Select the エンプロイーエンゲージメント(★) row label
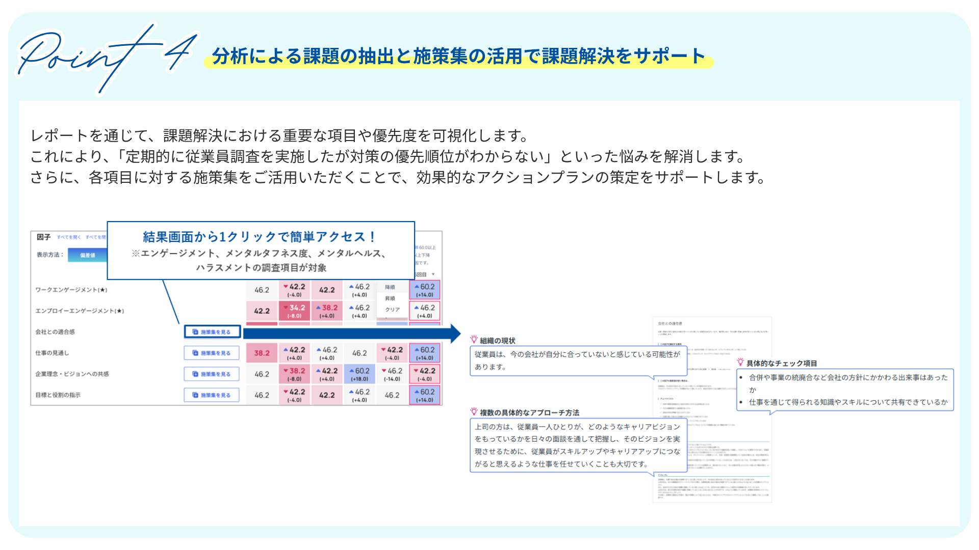This screenshot has height=550, width=979. pyautogui.click(x=80, y=311)
